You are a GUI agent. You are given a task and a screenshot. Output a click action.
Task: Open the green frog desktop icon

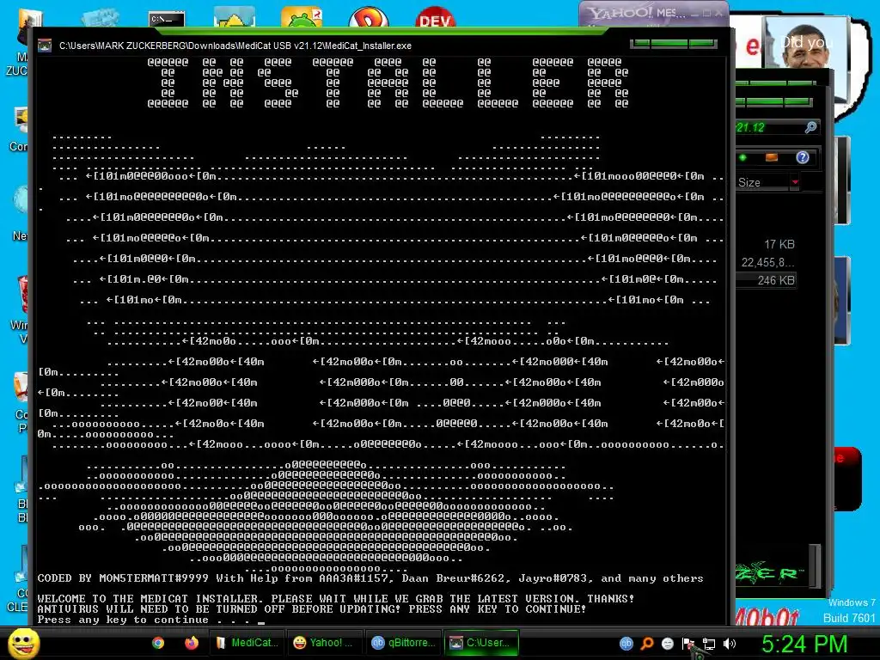tap(302, 17)
